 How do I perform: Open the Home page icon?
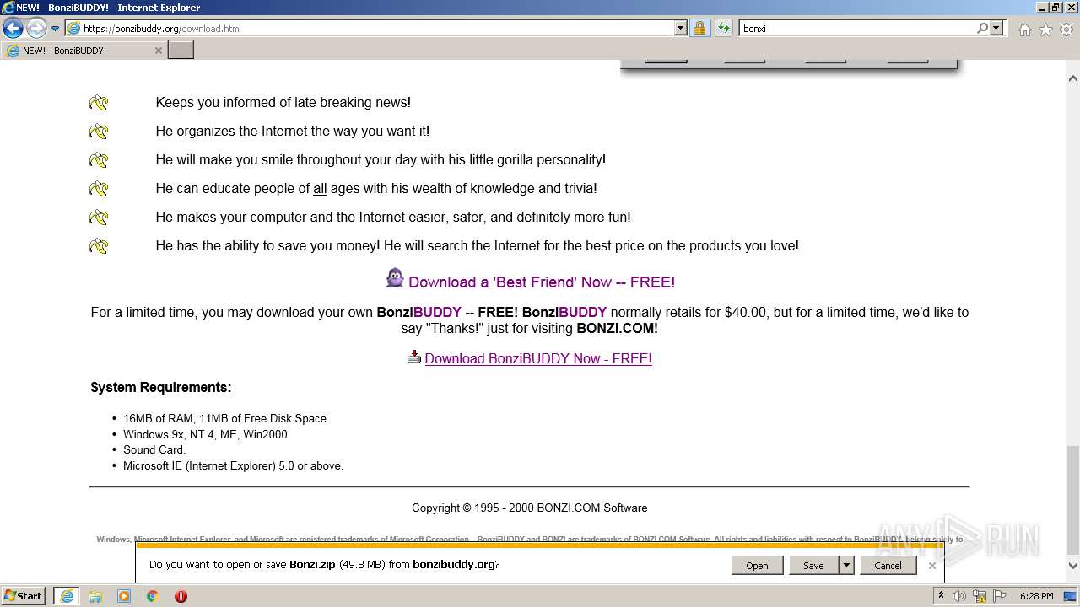(x=1024, y=30)
